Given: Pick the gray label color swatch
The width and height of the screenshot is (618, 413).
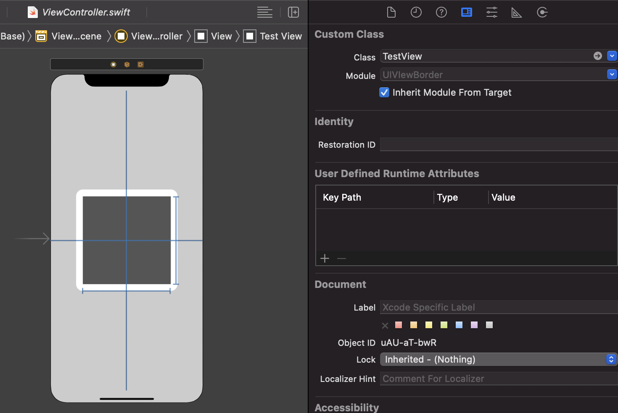Looking at the screenshot, I should (489, 325).
